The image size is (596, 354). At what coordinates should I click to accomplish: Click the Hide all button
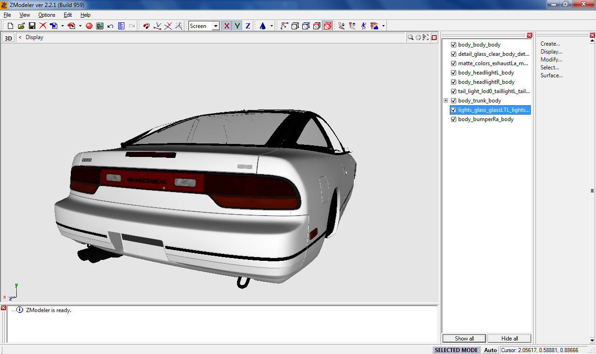pos(509,339)
